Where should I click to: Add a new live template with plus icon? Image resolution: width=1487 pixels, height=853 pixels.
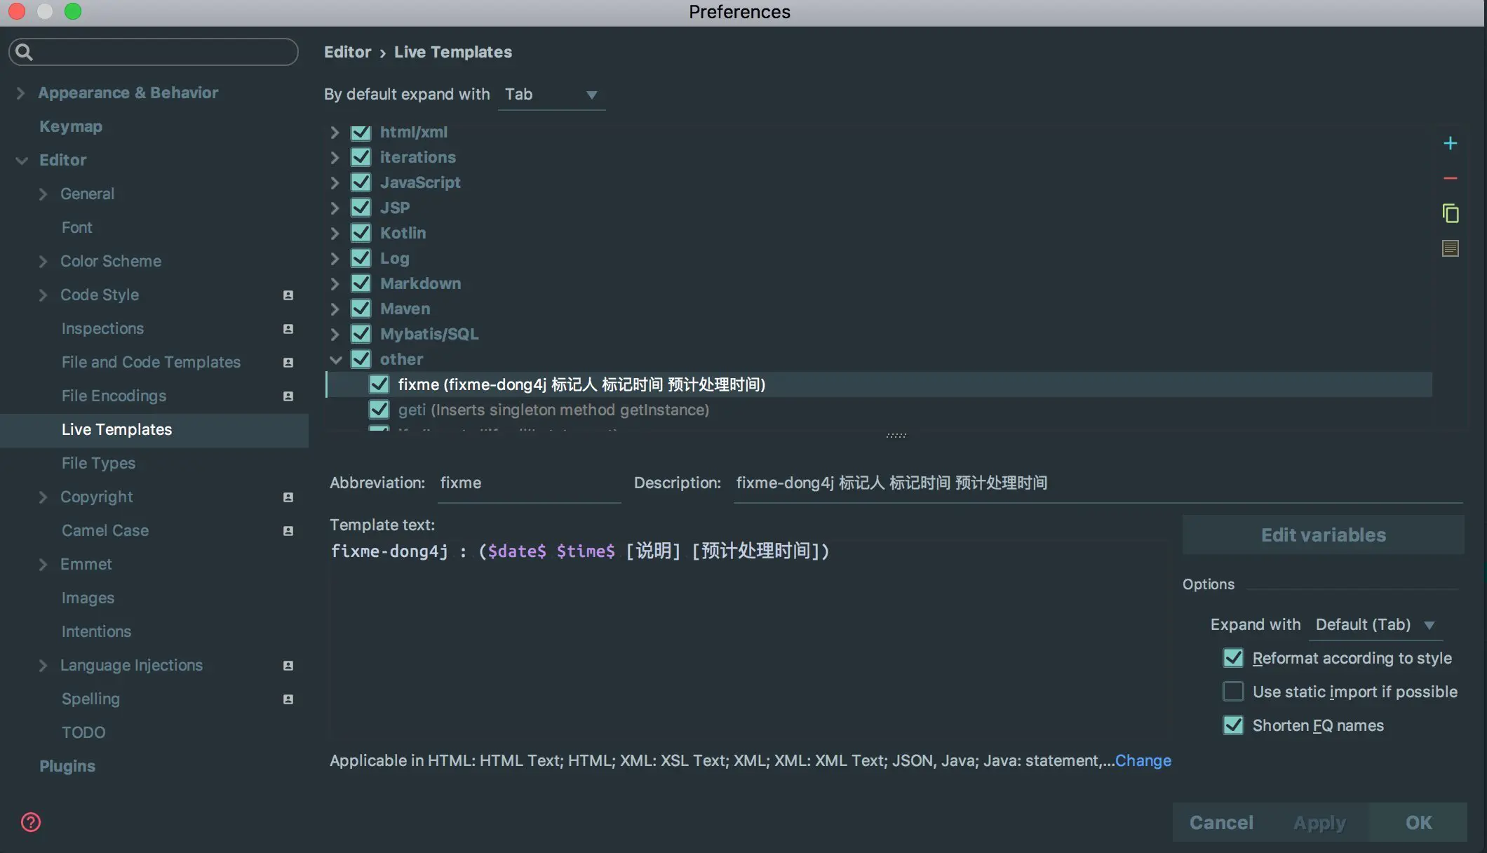pos(1451,143)
